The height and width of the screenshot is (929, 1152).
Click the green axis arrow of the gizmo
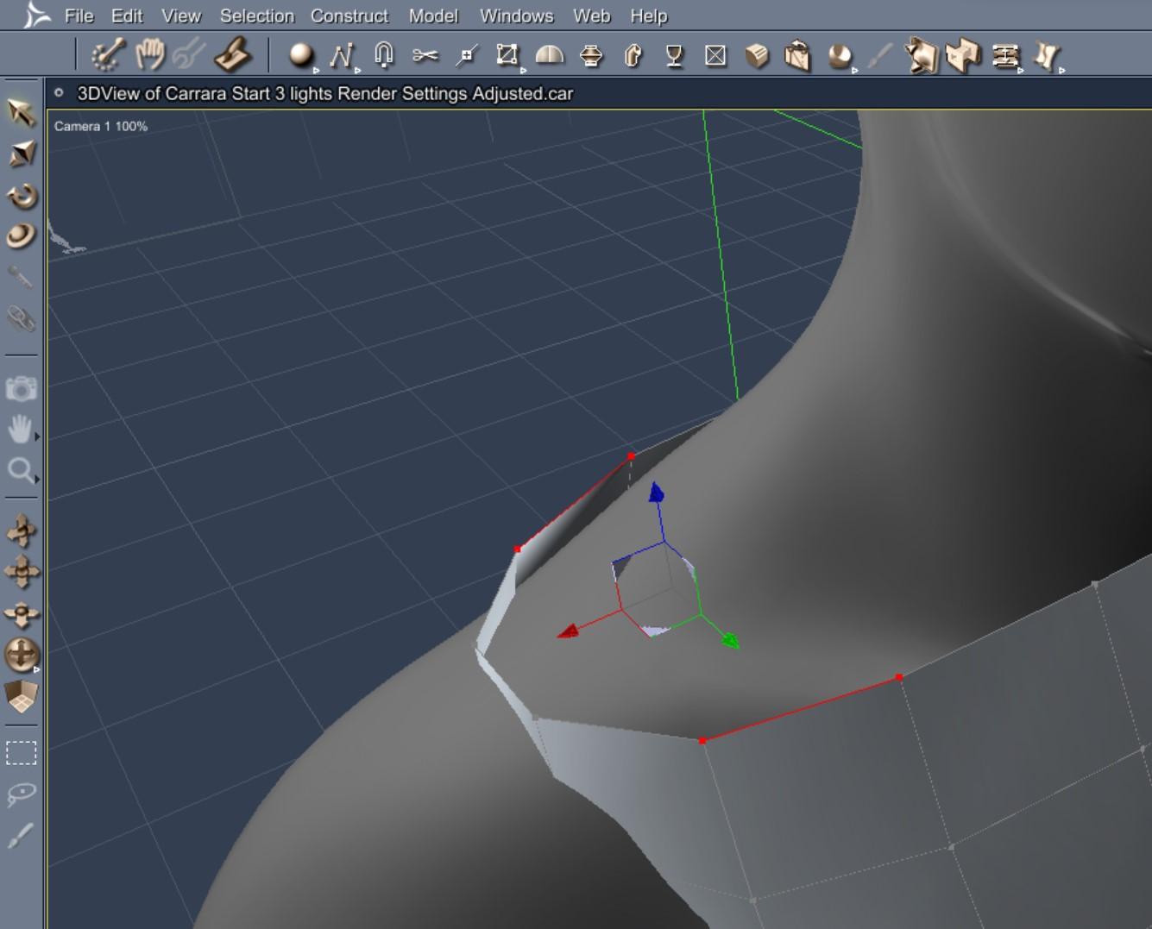730,640
